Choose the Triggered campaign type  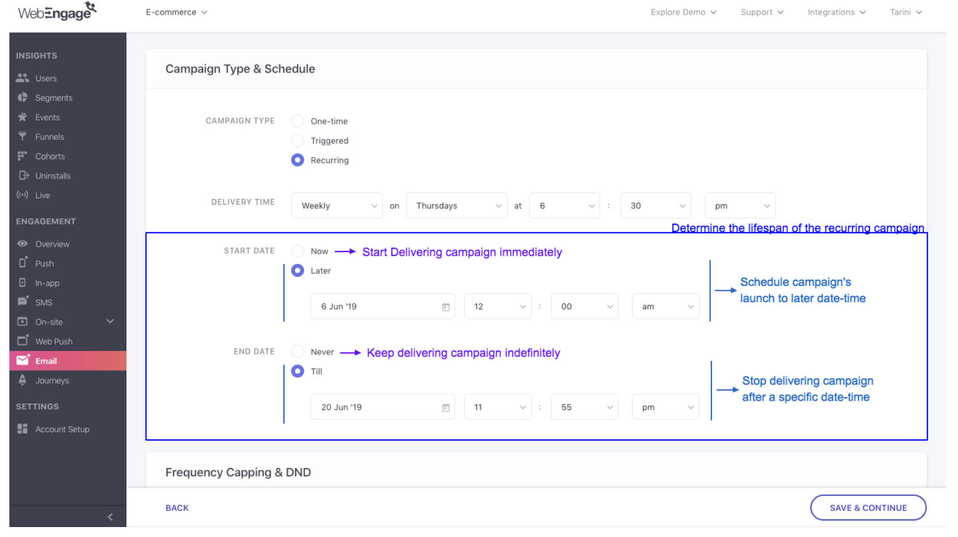[x=297, y=140]
